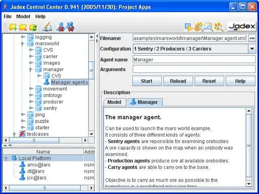Click the refresh folder icon
The width and height of the screenshot is (259, 194).
tap(33, 27)
